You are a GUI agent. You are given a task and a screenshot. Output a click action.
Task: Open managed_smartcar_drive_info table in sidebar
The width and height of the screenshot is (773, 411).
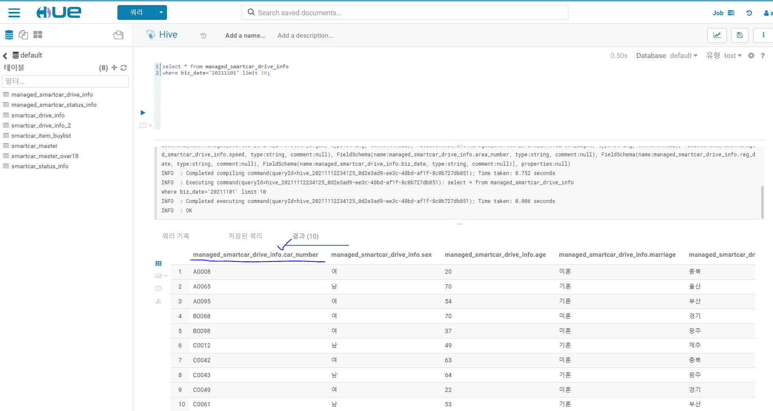52,94
